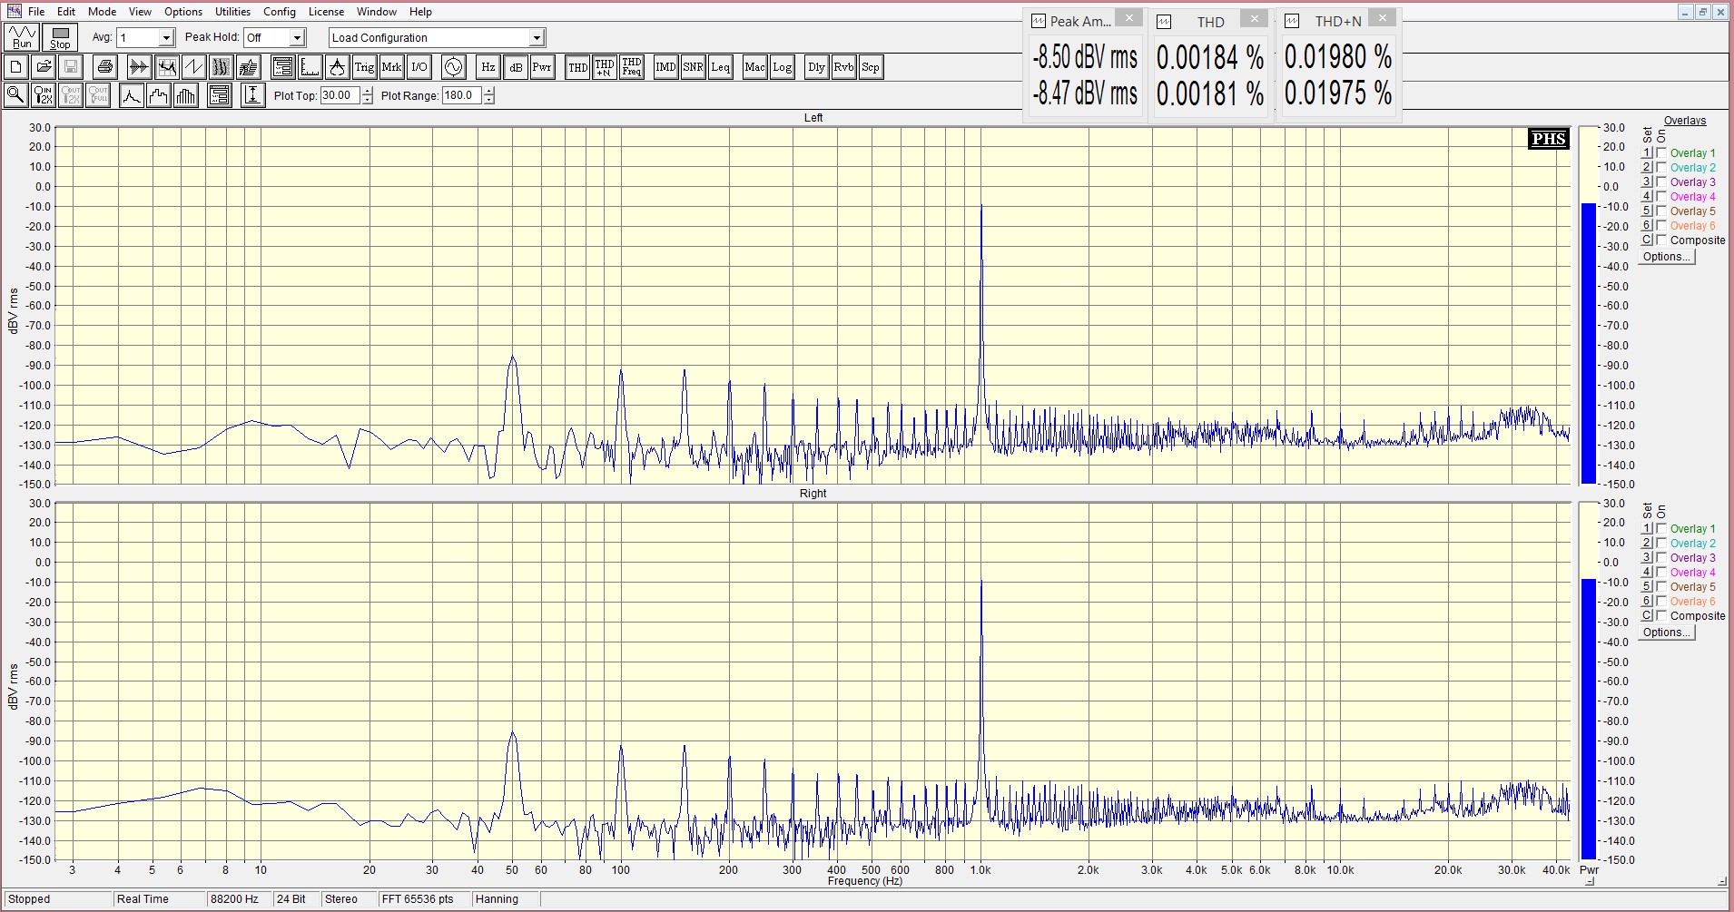Click Options button beside Left plot
The image size is (1734, 912).
[1667, 257]
